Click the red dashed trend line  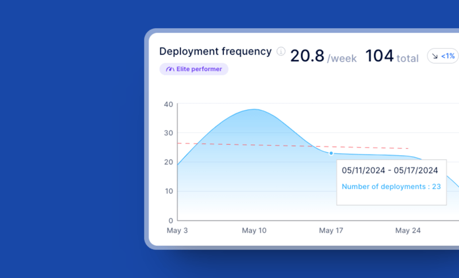293,145
